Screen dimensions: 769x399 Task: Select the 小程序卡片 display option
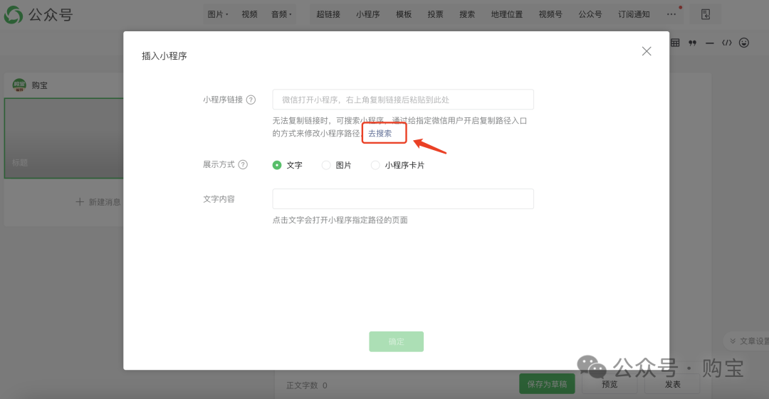375,165
